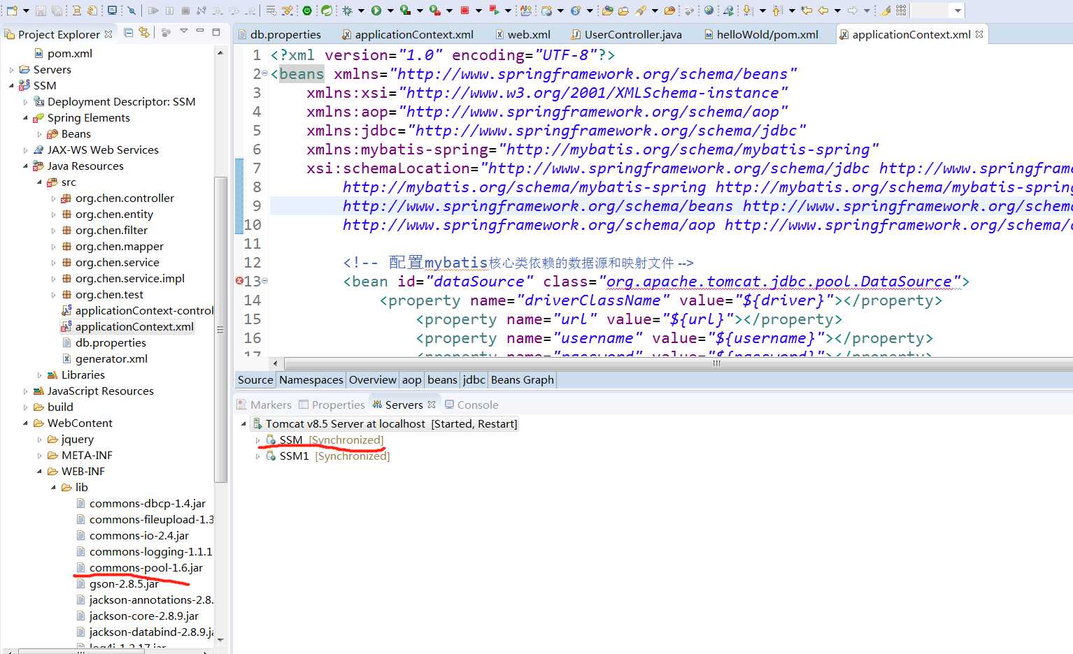The image size is (1073, 654).
Task: Click the Last Edit Location icon
Action: 806,10
